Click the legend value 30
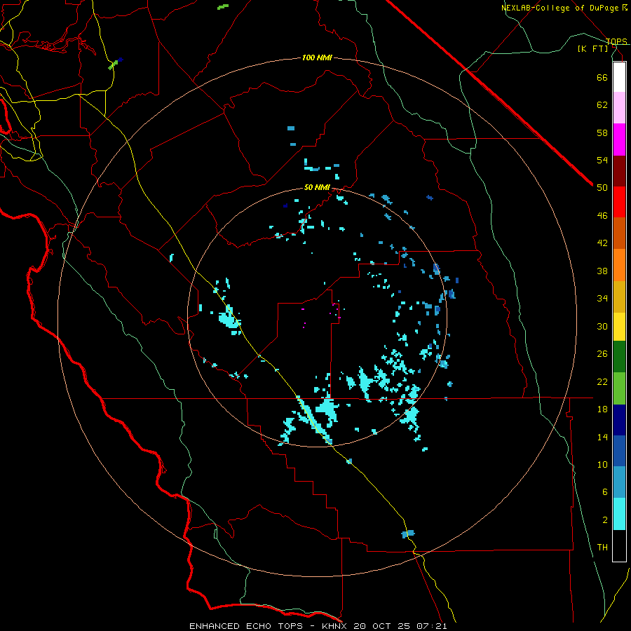 602,326
